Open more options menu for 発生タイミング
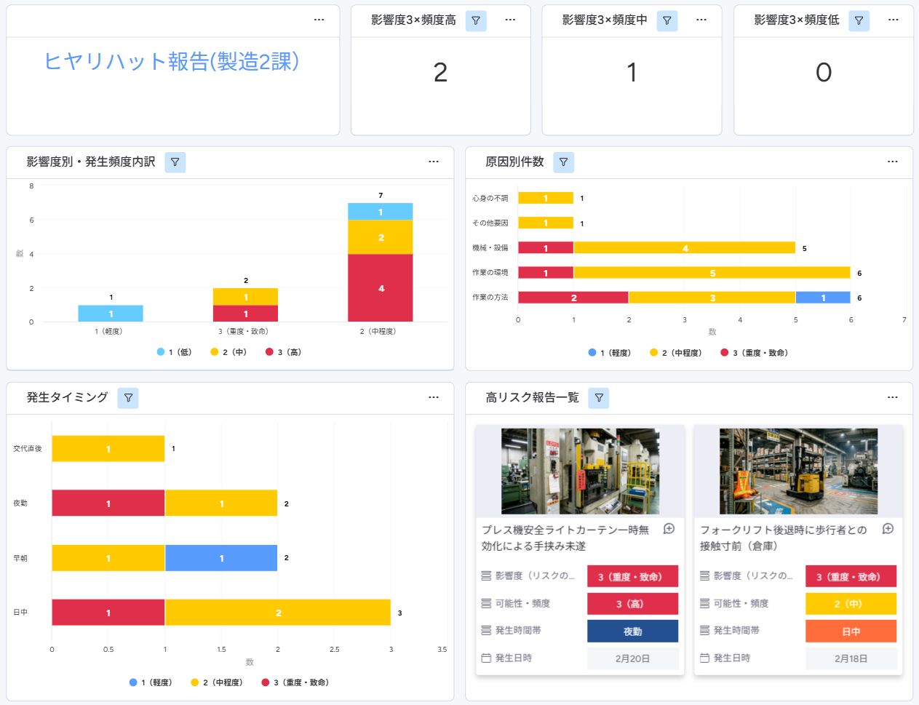Image resolution: width=919 pixels, height=705 pixels. (x=434, y=397)
